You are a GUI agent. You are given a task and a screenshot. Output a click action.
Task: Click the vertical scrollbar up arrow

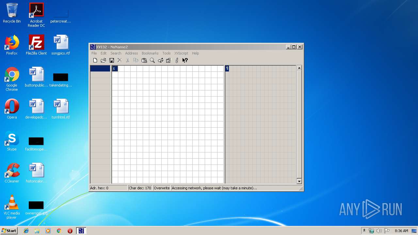299,68
